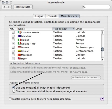Viewport: 112px width, 109px height.
Task: Select Consenti una modalità di input diversa
Action: click(14, 91)
